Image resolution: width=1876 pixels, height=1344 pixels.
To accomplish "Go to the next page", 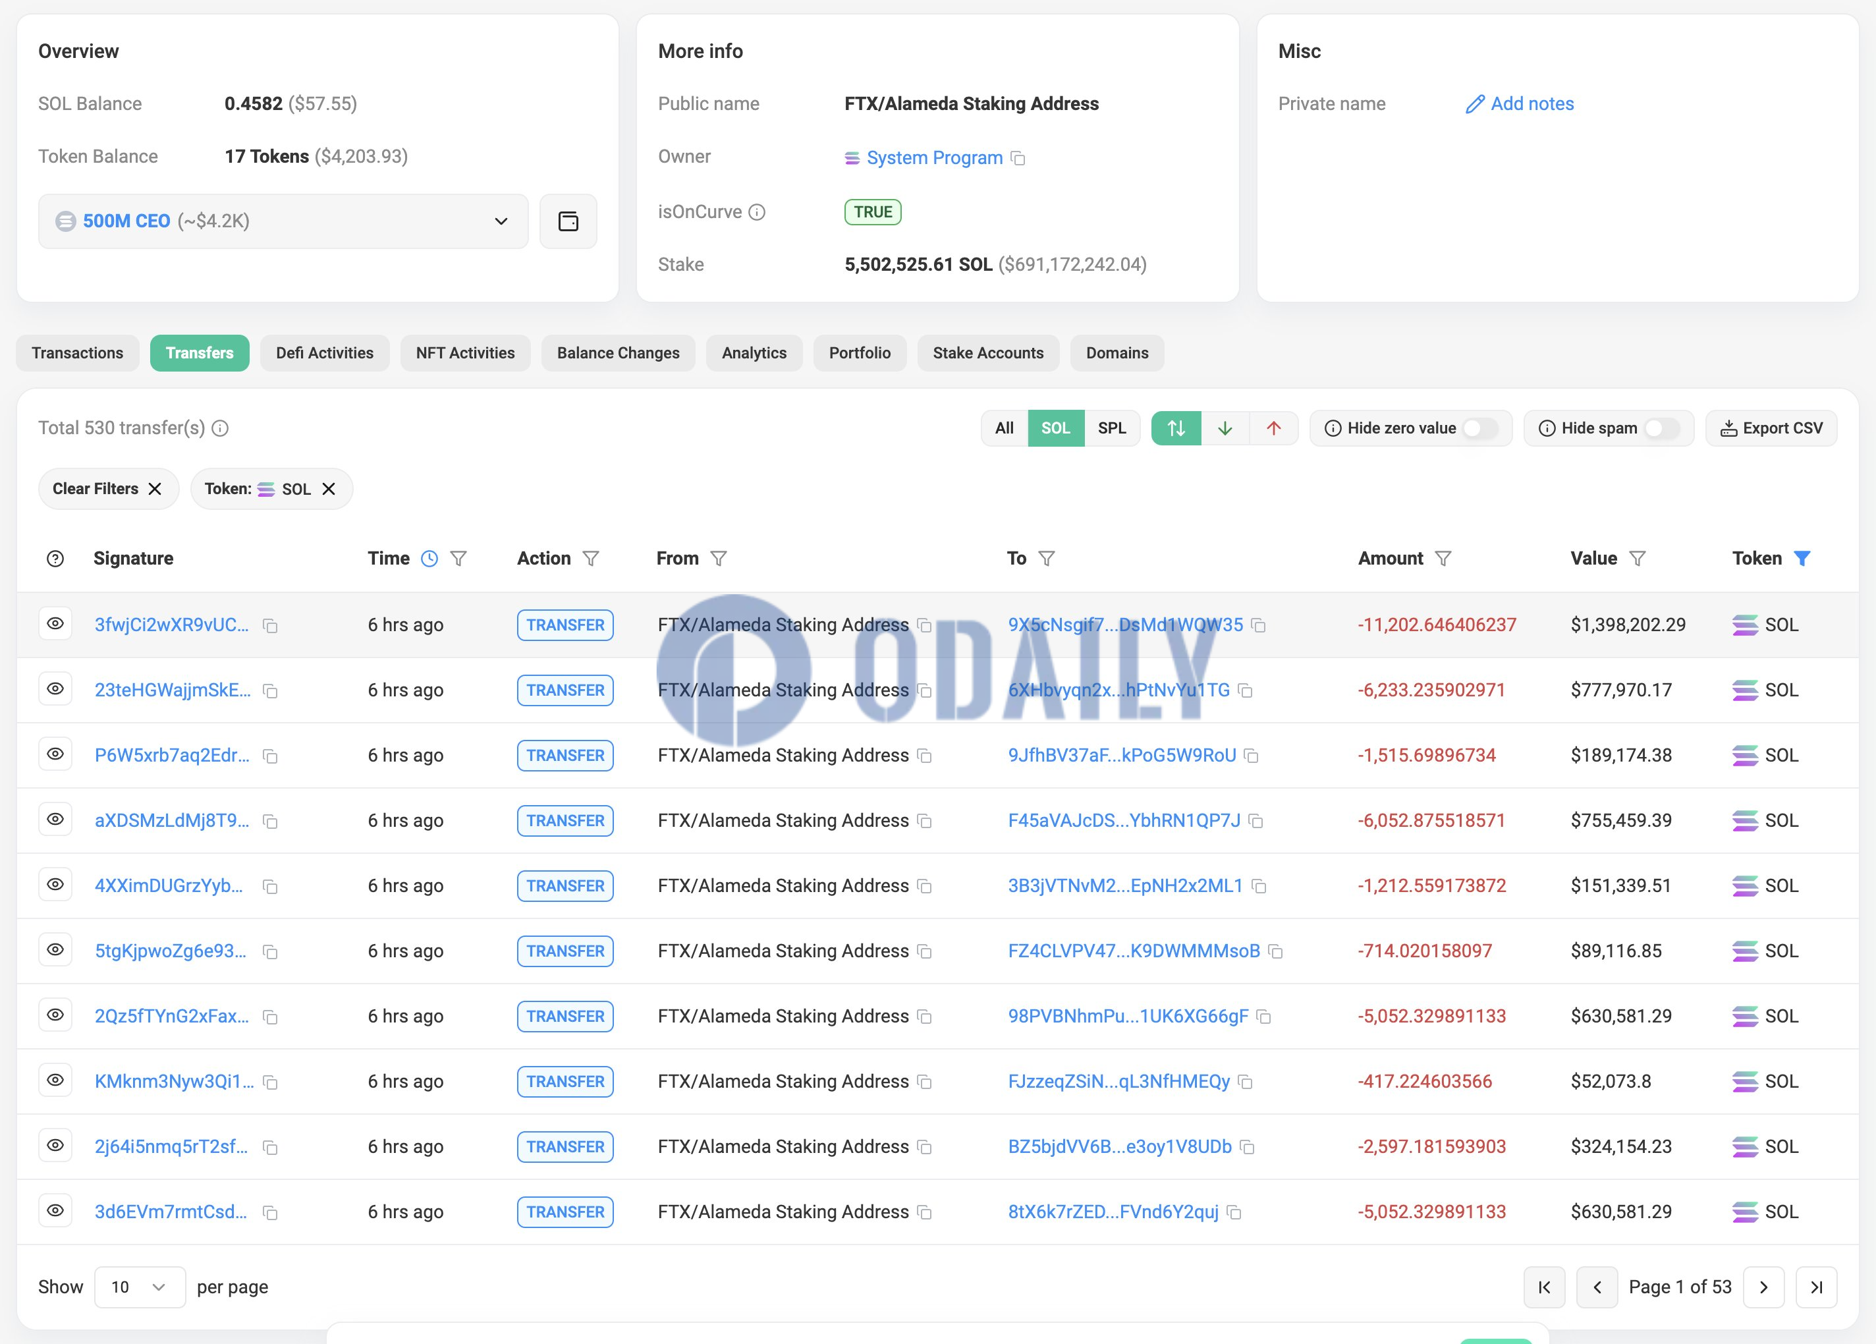I will [1763, 1288].
